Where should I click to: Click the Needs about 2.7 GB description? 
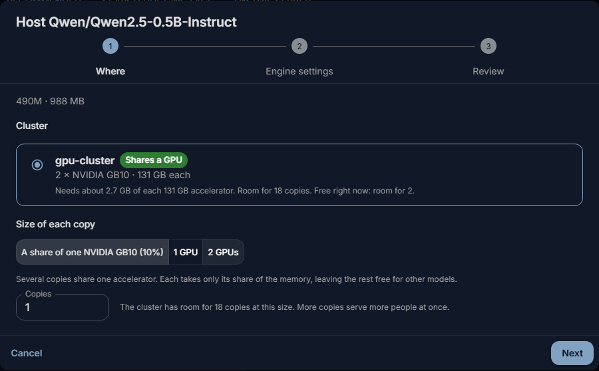pyautogui.click(x=234, y=190)
